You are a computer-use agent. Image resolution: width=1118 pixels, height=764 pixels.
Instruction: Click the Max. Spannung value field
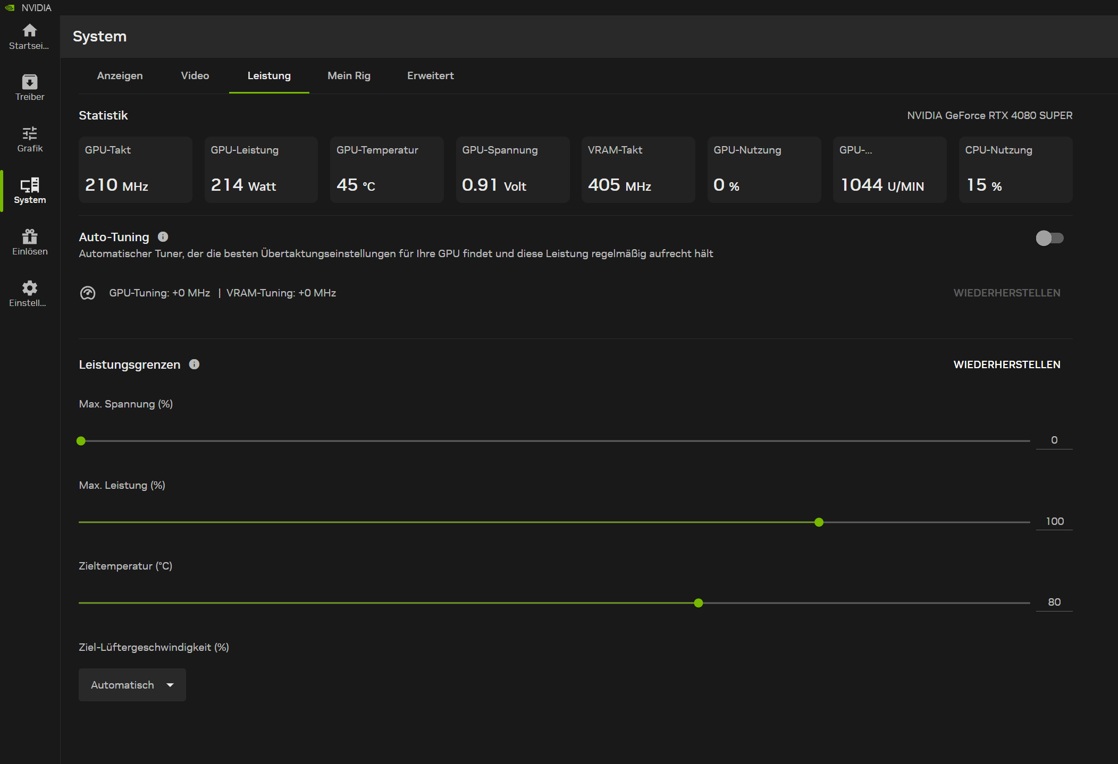click(1054, 440)
